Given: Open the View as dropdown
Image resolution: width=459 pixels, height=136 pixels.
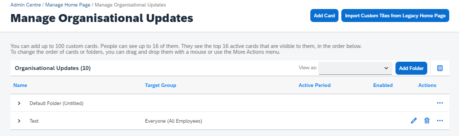Looking at the screenshot, I should pyautogui.click(x=355, y=68).
